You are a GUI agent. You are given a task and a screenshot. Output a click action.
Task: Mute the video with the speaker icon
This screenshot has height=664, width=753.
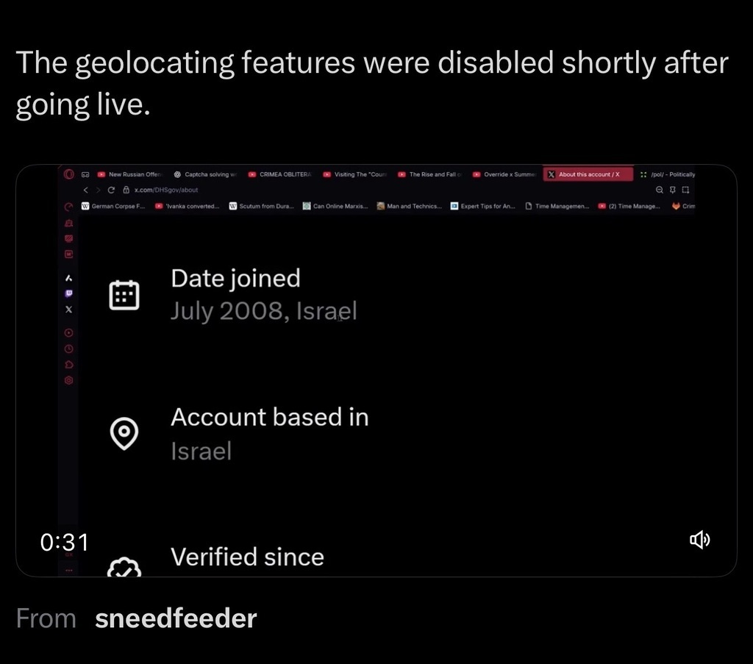point(699,540)
